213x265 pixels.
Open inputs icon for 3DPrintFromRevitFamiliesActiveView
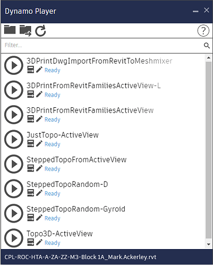click(x=30, y=119)
